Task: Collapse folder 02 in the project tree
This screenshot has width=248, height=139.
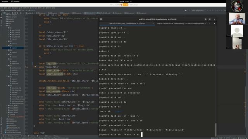Action: tap(7, 41)
